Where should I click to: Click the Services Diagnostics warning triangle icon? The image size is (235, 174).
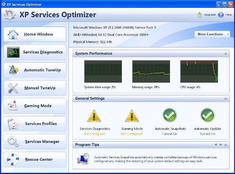94,116
